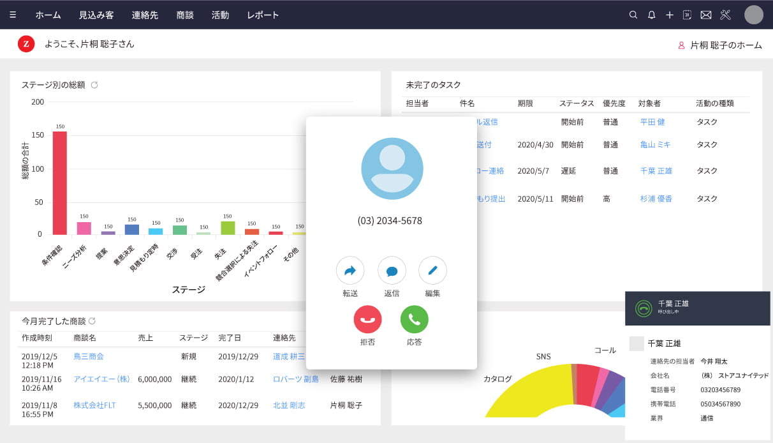Click the 電話番号 value 03203456789
Image resolution: width=773 pixels, height=443 pixels.
point(721,389)
